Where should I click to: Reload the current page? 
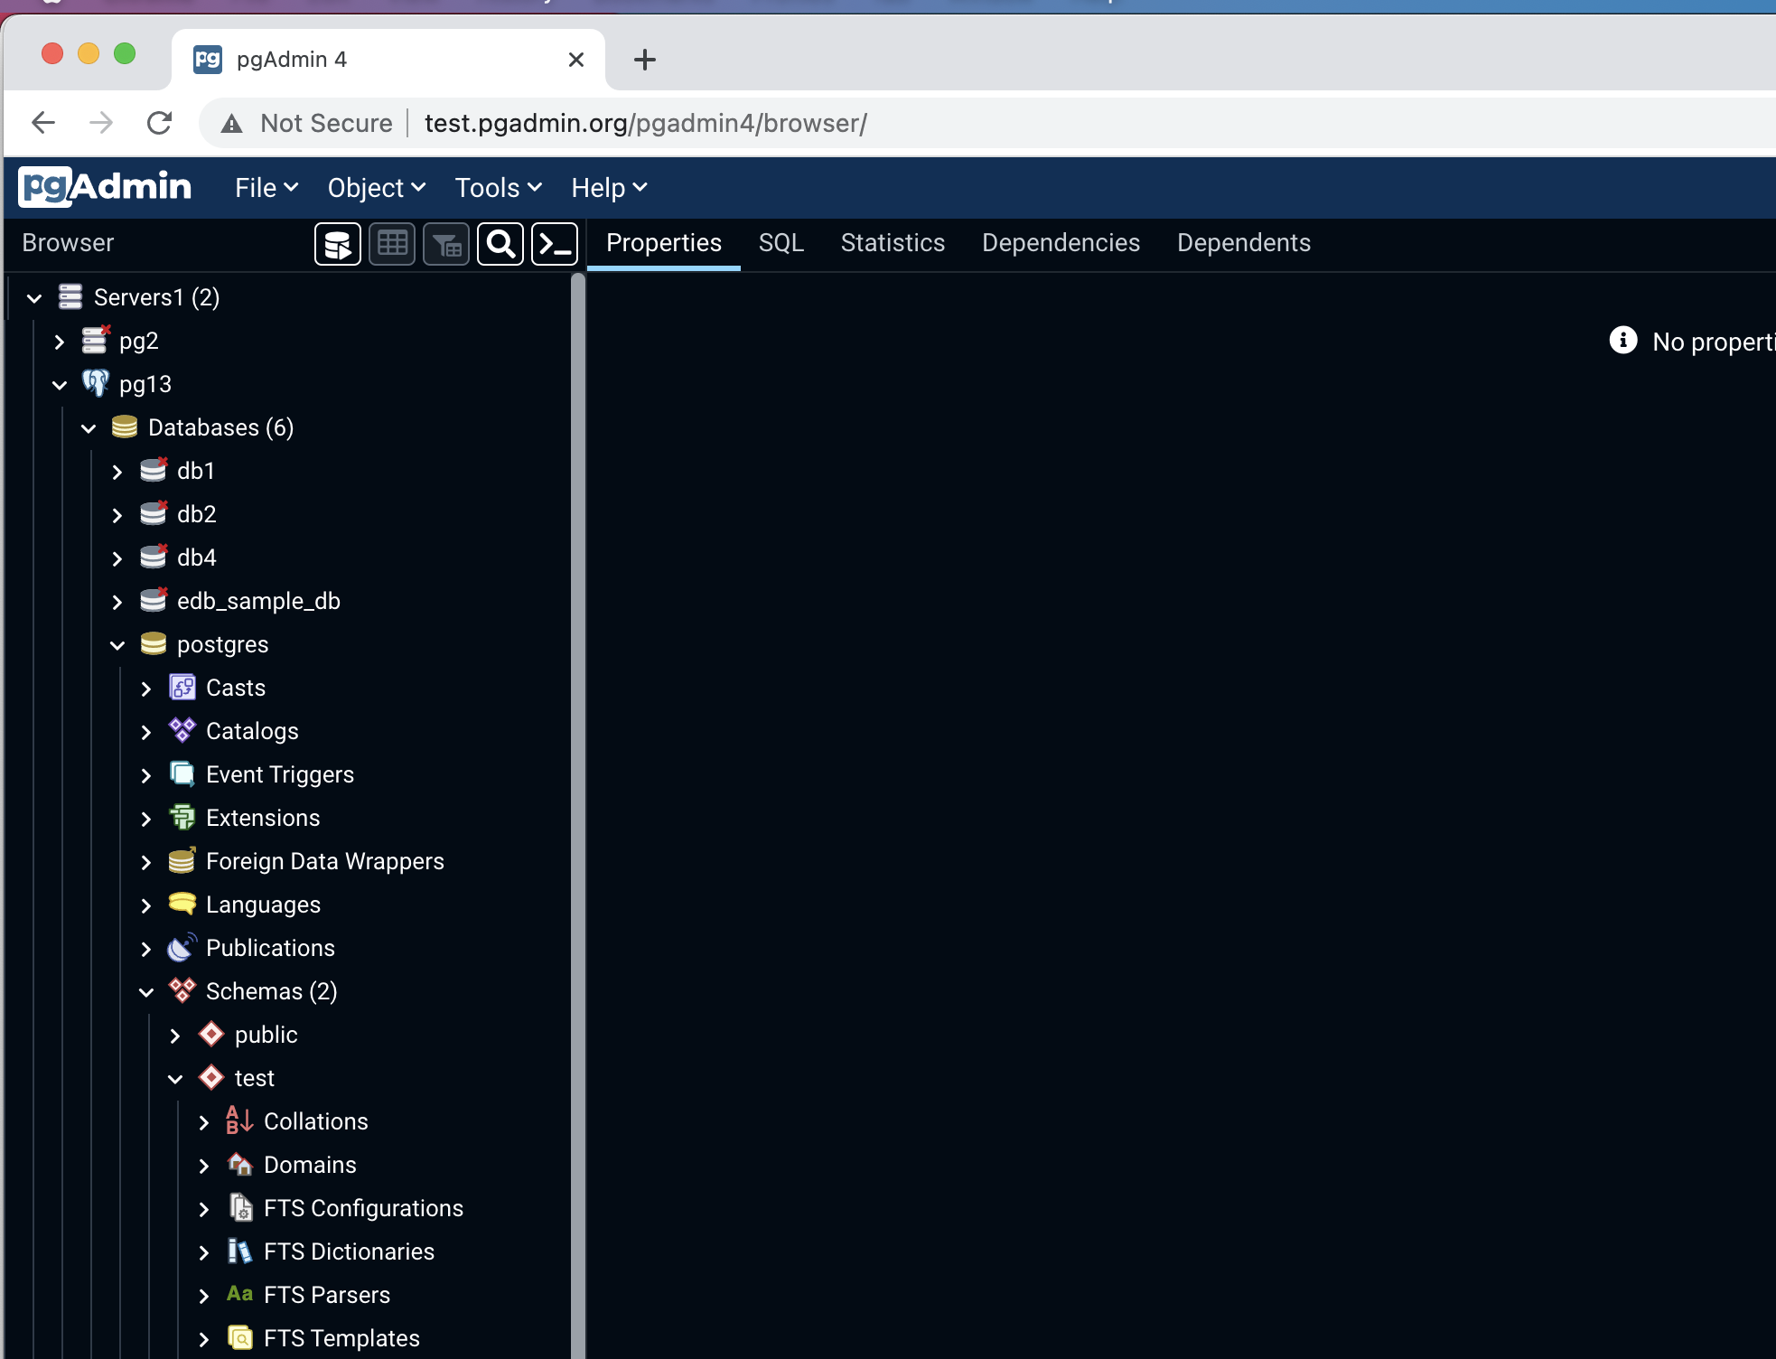coord(159,122)
